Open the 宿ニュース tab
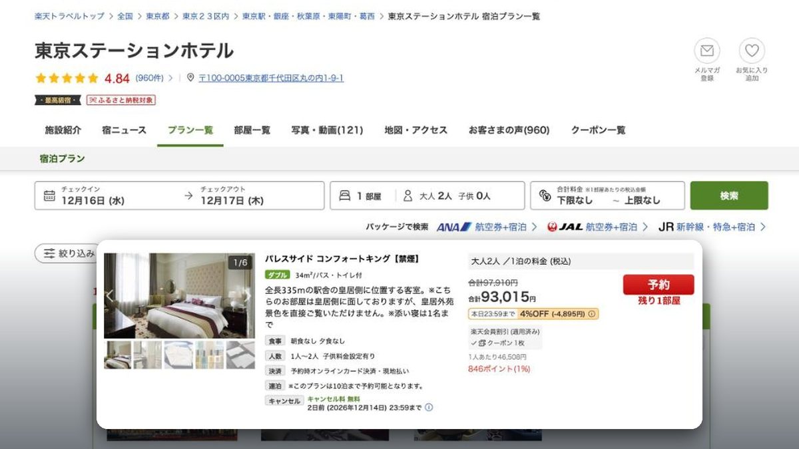This screenshot has width=799, height=449. coord(124,130)
